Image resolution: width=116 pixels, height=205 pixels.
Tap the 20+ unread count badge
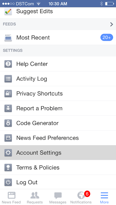(x=107, y=37)
